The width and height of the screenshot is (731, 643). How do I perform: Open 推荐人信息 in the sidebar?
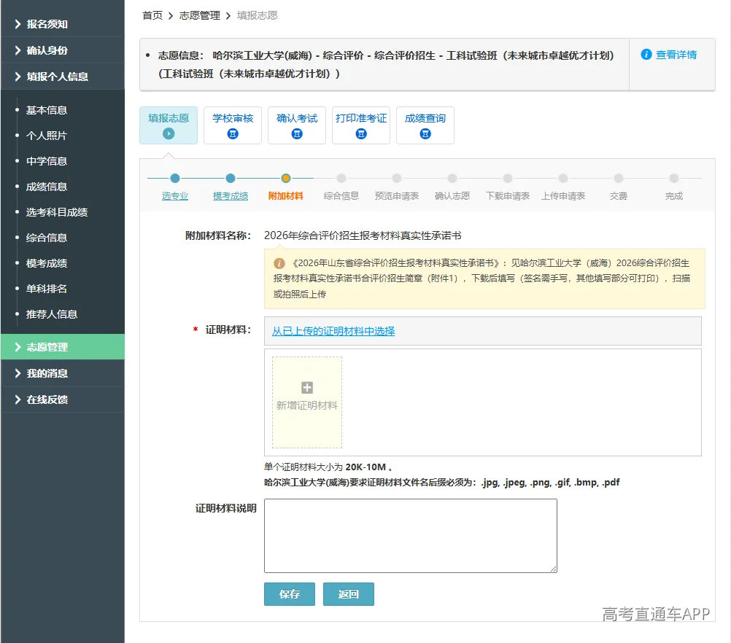[52, 314]
